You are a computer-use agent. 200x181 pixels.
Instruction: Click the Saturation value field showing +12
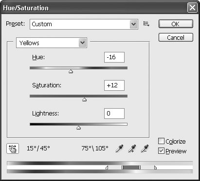point(114,85)
